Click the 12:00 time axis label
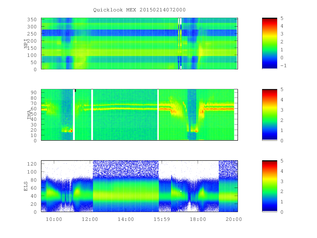Screen dimensions: 317x238 coord(90,219)
